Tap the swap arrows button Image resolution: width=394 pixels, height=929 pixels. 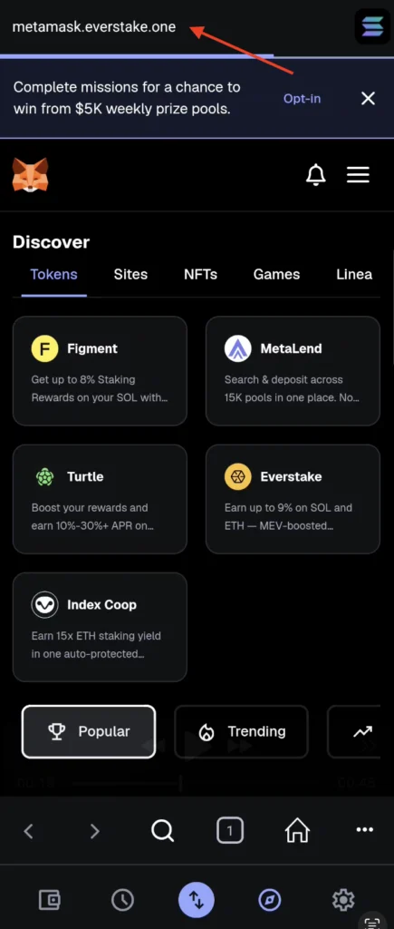(197, 900)
